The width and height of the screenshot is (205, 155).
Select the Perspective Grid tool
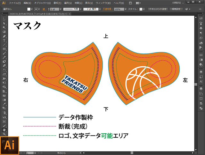4,91
